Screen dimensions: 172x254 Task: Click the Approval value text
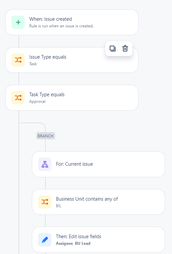tap(37, 101)
